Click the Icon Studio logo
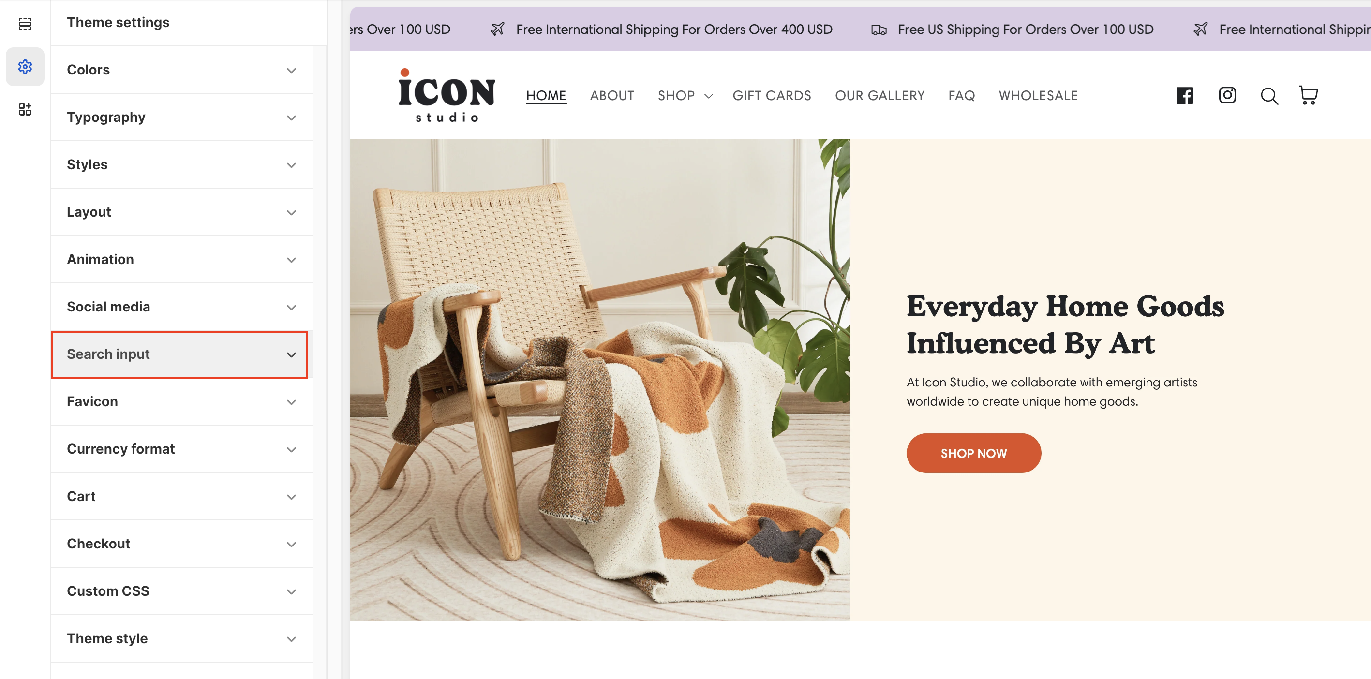 [x=447, y=95]
